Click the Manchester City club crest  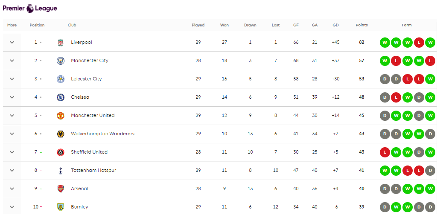click(x=61, y=61)
